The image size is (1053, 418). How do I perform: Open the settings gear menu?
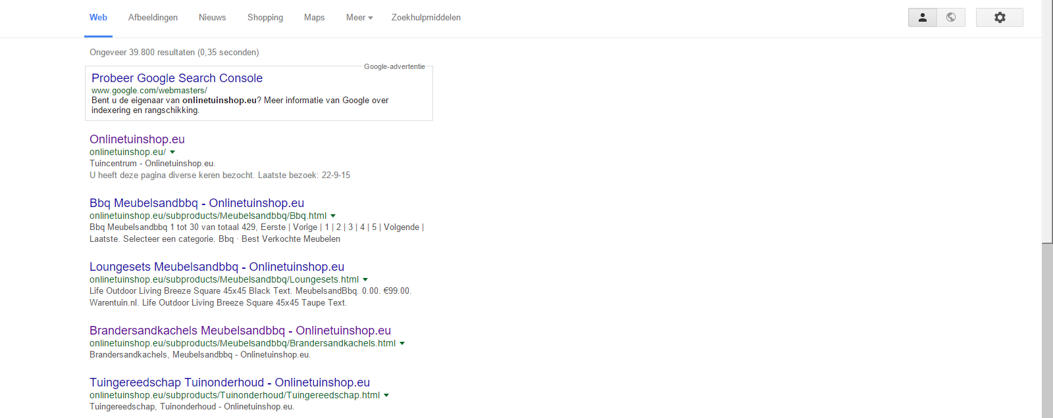click(x=999, y=18)
